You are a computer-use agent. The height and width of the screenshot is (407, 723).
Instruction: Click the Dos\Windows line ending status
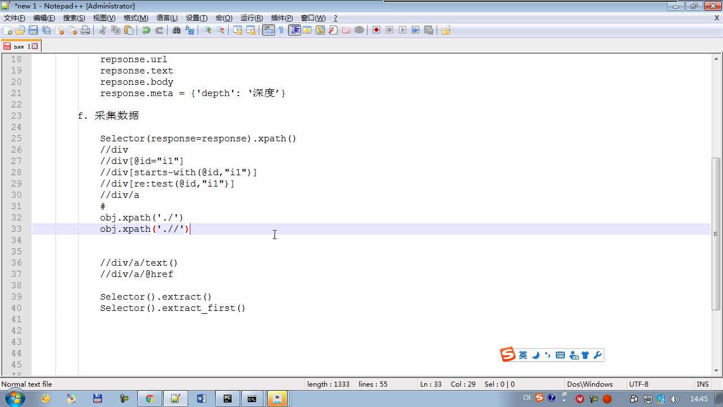590,384
